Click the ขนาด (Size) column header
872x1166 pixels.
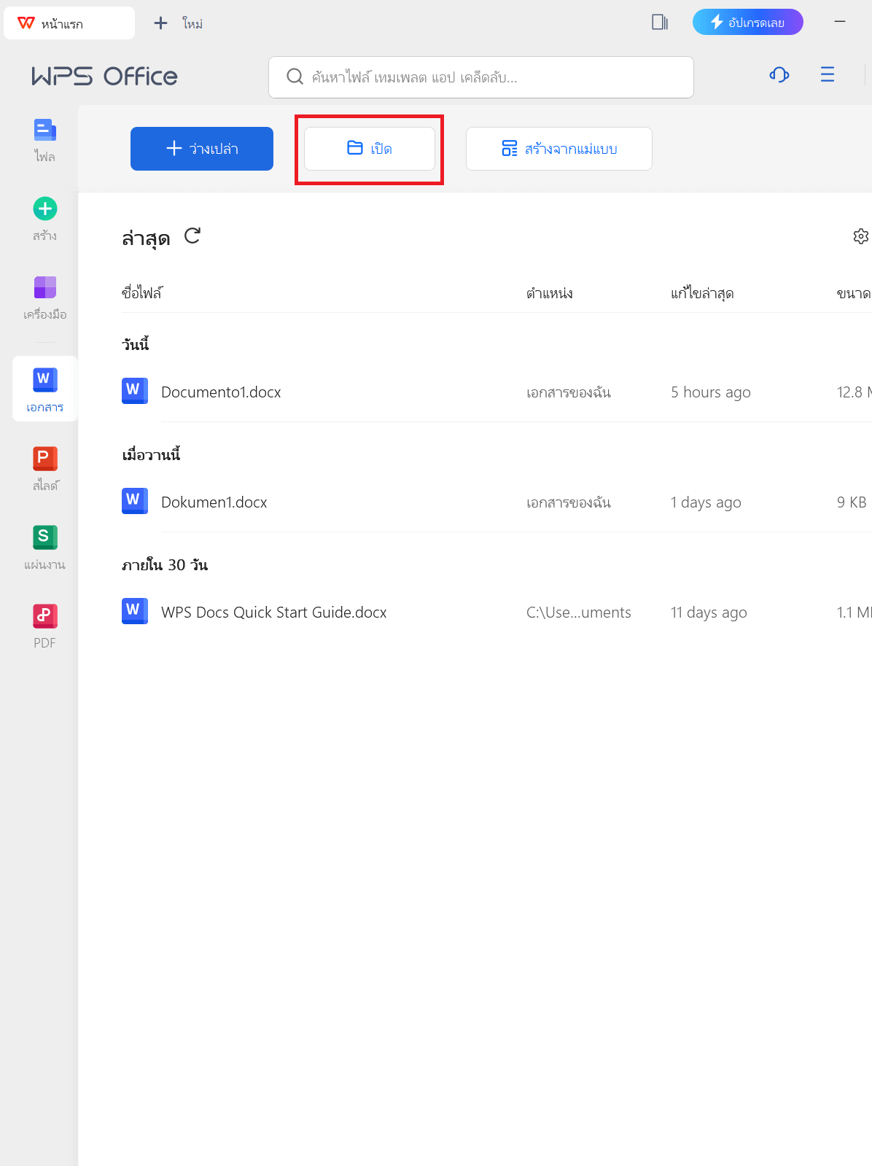854,294
